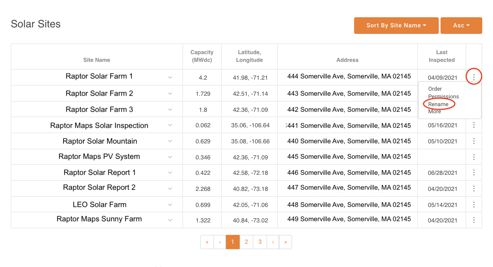Expand the Raptor Maps PV System row chevron

(x=170, y=157)
